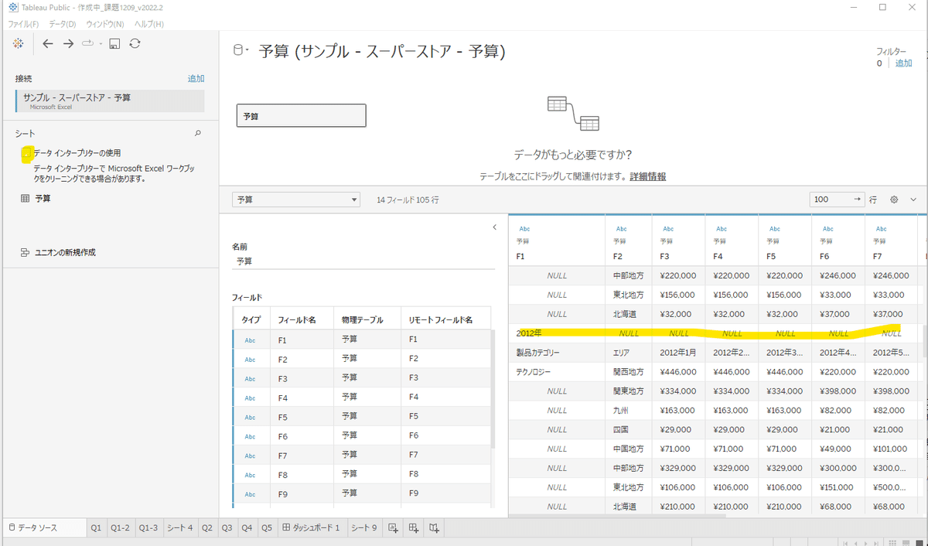The image size is (928, 546).
Task: Click the Abc type icon above column F5
Action: tap(774, 229)
